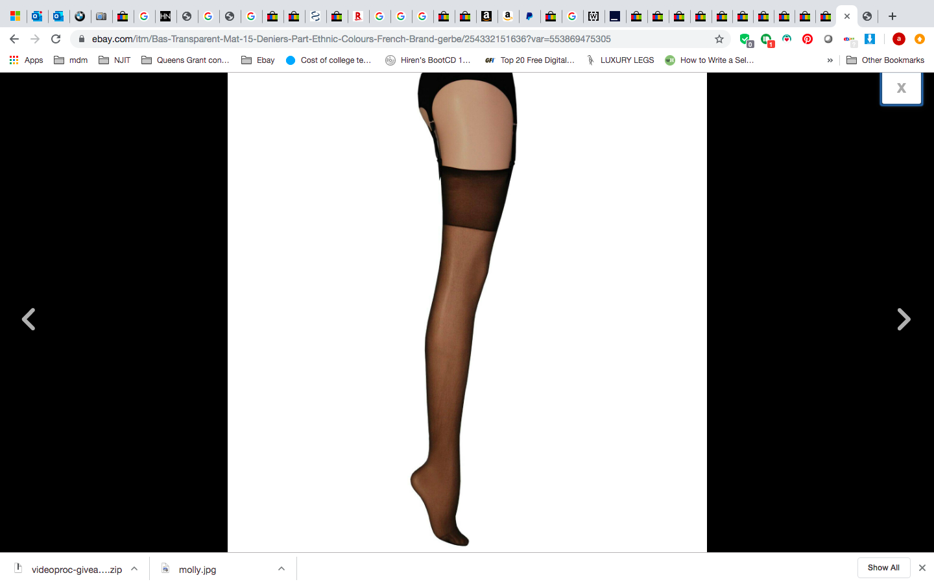
Task: Bookmark this page with the star icon
Action: point(719,39)
